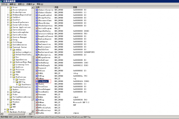Click the InitialProgram string value icon
This screenshot has width=179, height=119.
[x=37, y=28]
